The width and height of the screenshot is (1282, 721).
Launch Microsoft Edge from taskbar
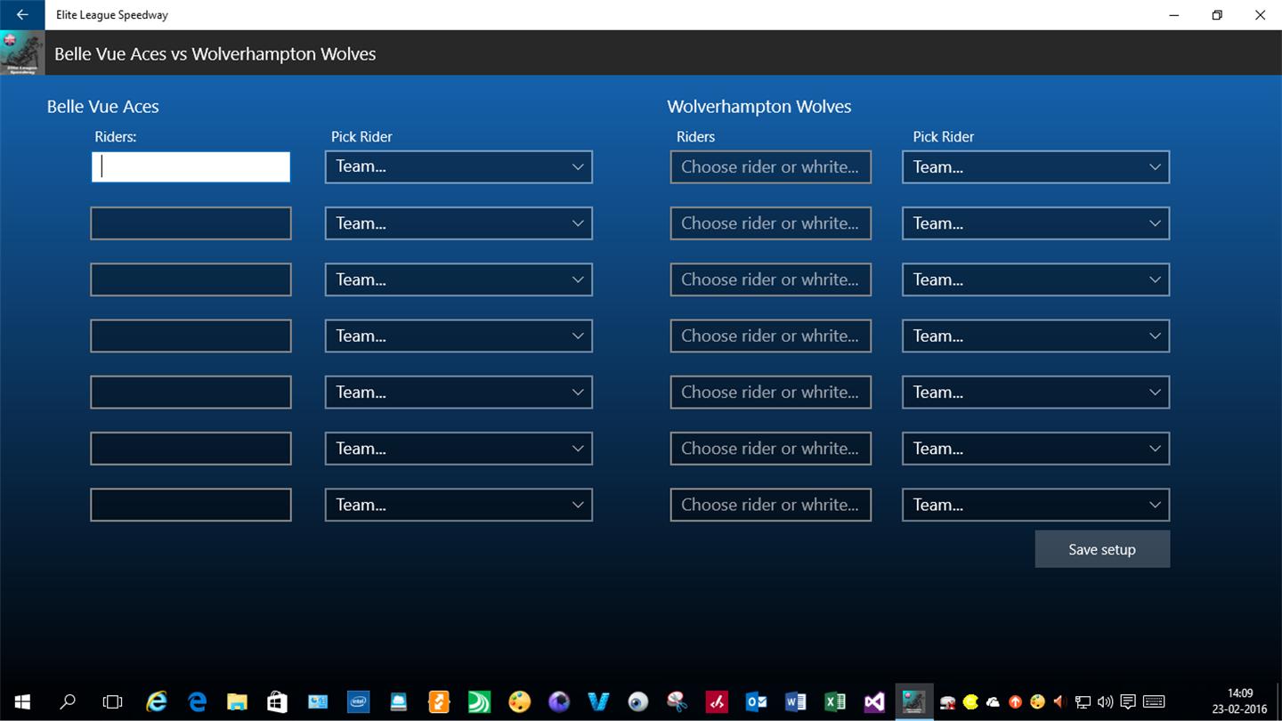(x=198, y=702)
